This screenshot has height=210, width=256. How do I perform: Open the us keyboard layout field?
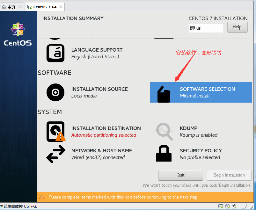(x=206, y=28)
